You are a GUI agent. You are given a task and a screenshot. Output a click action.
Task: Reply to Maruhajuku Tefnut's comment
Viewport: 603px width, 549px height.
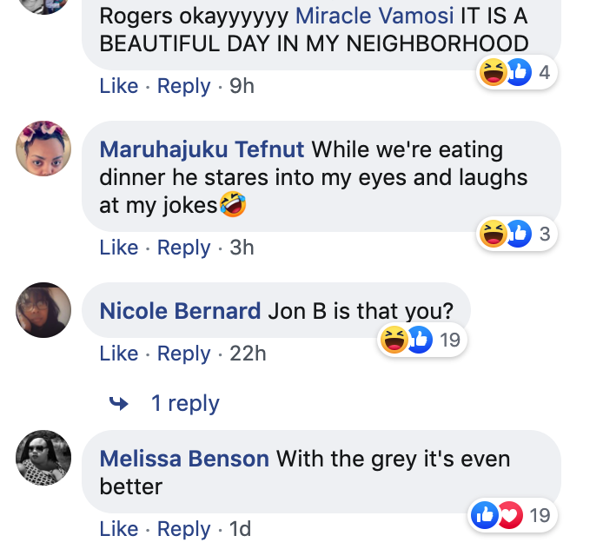point(183,248)
